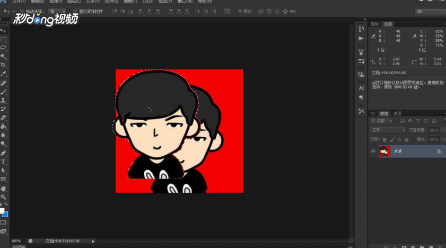This screenshot has height=248, width=446.
Task: Select the Pen tool
Action: 3,153
